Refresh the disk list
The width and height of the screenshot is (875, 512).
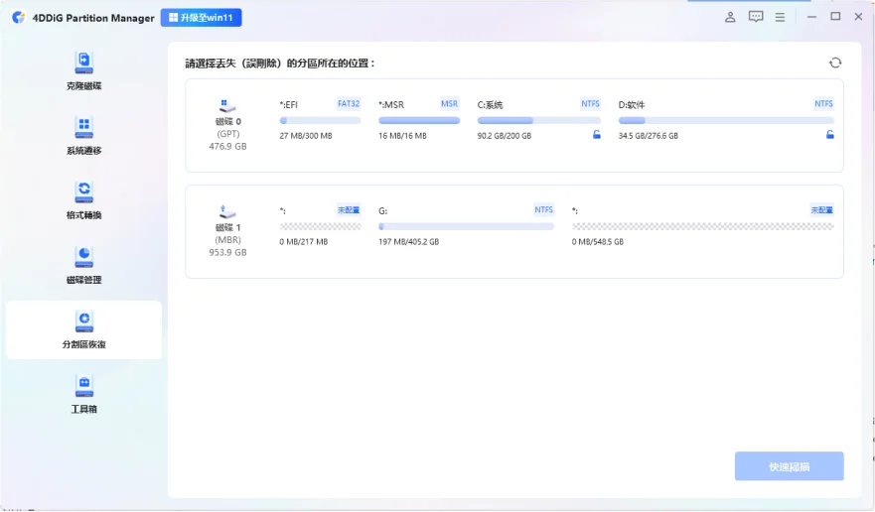835,63
